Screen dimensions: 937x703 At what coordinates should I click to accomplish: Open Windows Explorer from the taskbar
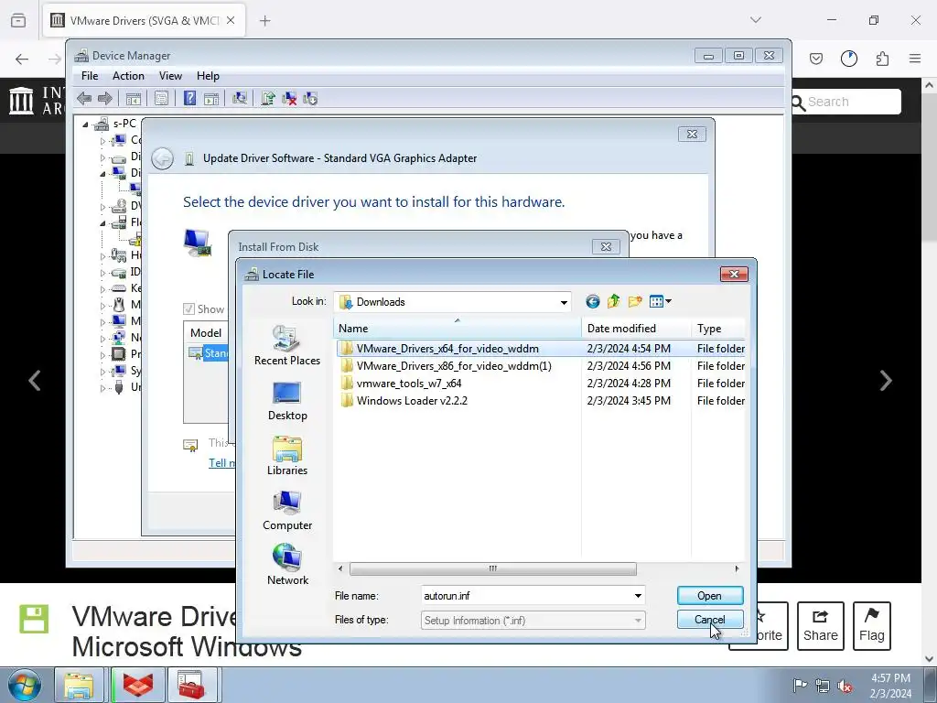pos(79,685)
